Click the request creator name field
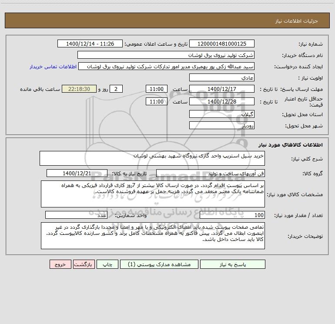 pyautogui.click(x=167, y=66)
